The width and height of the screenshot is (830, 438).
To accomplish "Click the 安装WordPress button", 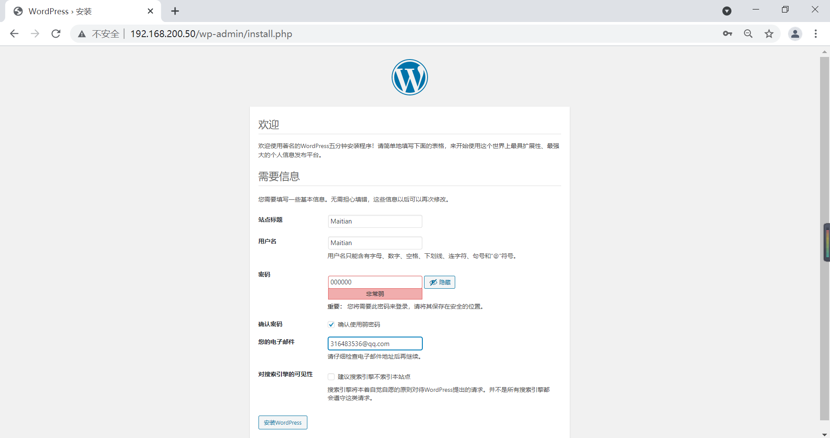I will coord(283,422).
